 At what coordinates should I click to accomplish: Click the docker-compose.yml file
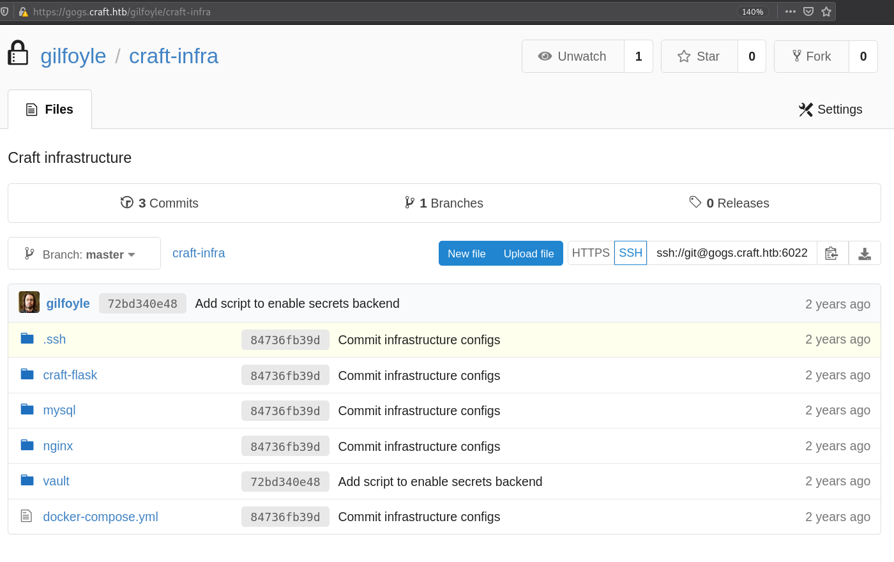coord(100,517)
